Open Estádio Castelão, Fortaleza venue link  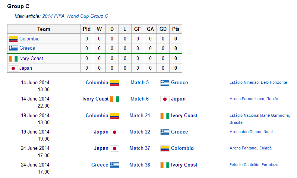click(x=253, y=165)
